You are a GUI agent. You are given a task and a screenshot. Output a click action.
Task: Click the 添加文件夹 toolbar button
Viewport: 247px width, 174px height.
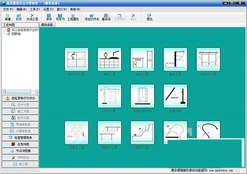(92, 17)
